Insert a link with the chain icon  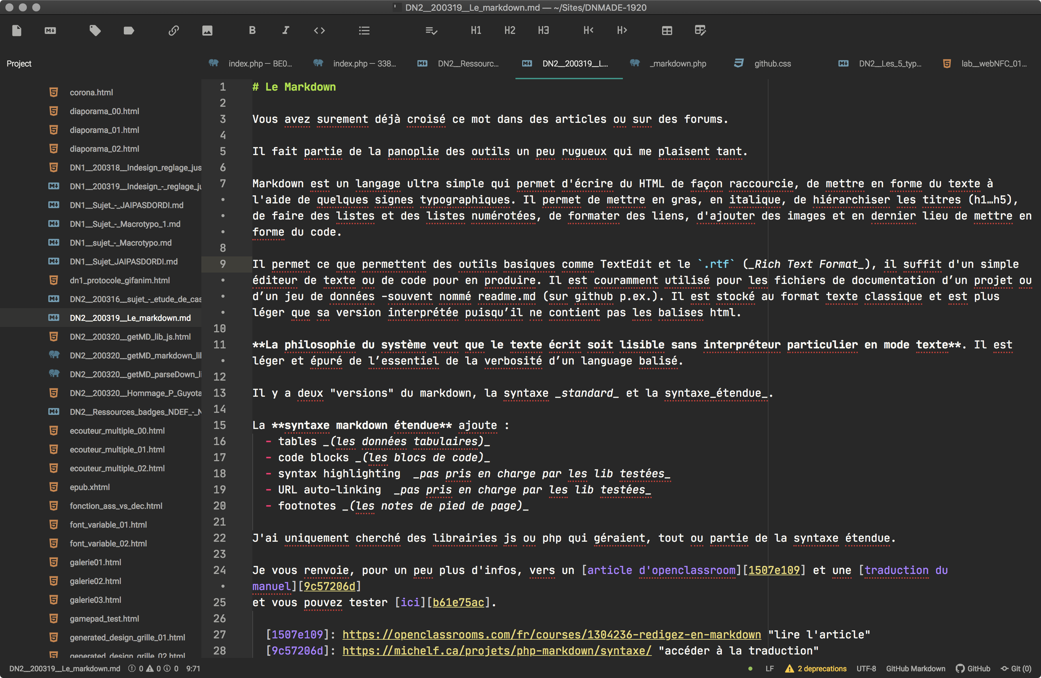173,30
